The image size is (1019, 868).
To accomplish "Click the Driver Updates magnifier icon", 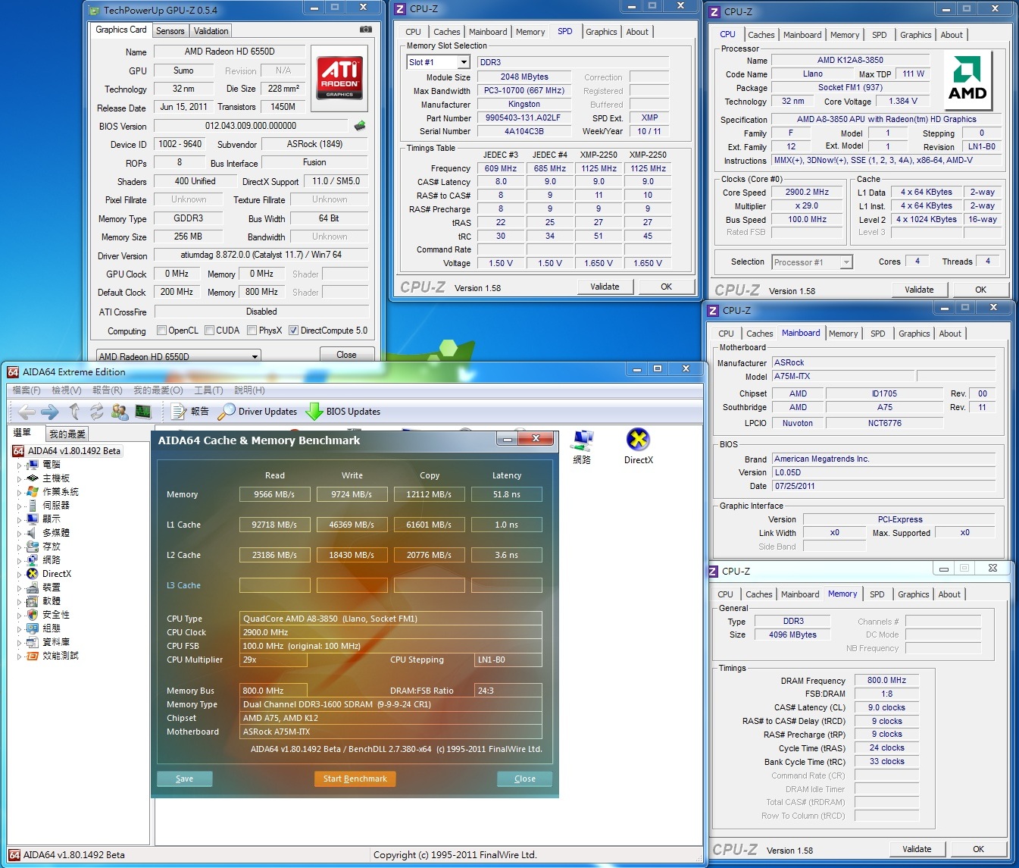I will (x=226, y=412).
